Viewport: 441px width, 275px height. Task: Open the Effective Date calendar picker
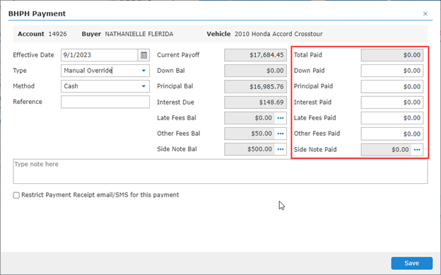click(x=143, y=55)
